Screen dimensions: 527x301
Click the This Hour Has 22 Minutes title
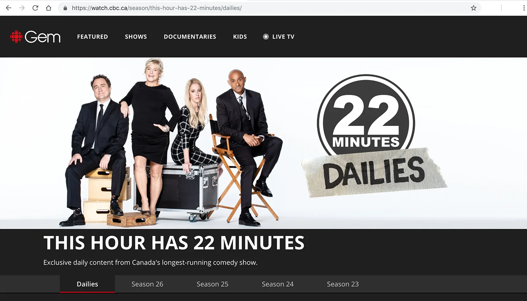click(x=174, y=243)
